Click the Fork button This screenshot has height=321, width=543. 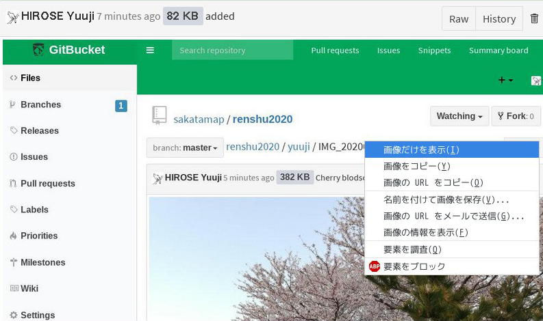516,116
